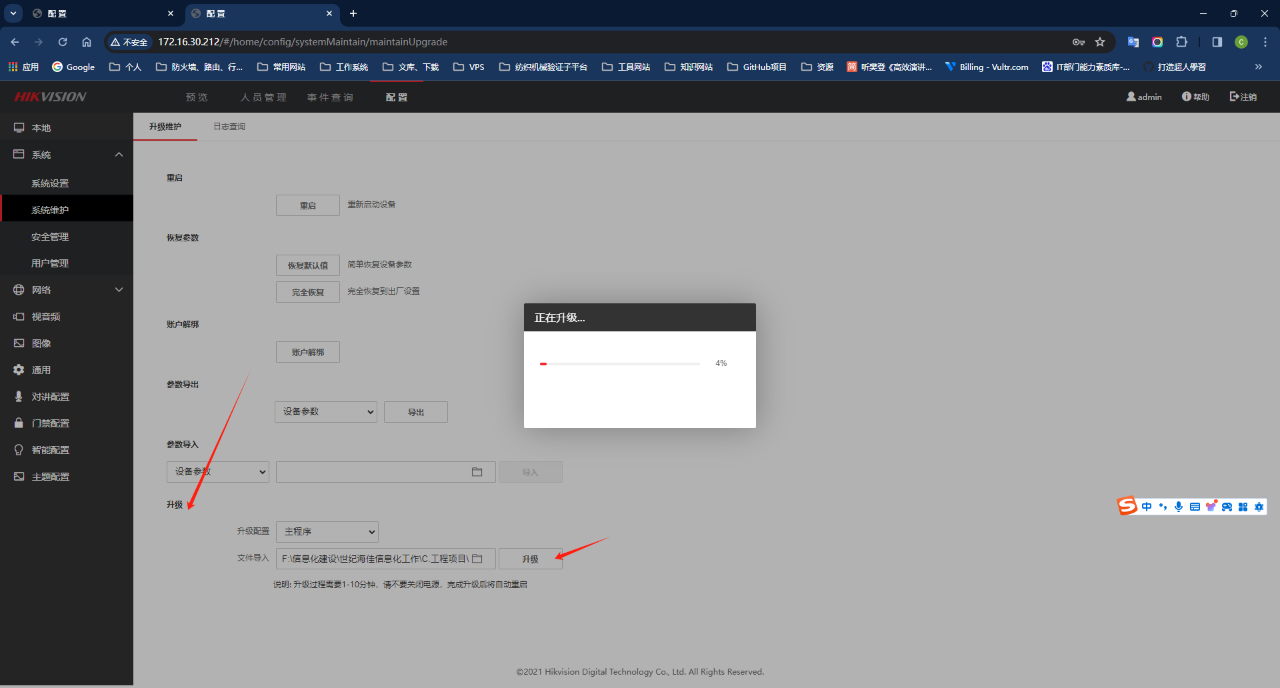Open 升级配置 主程序 dropdown

click(x=327, y=532)
